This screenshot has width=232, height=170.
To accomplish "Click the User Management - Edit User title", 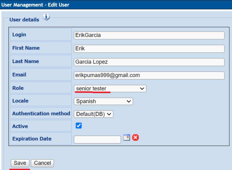I will point(35,5).
